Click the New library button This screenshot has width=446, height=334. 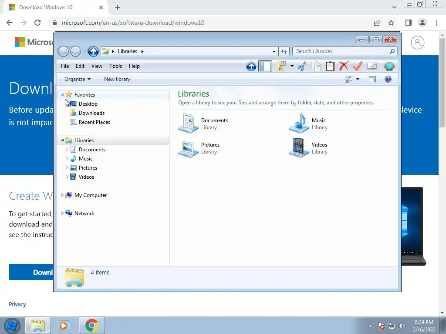(x=117, y=79)
